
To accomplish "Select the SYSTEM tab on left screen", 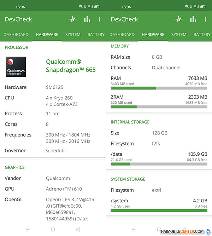I will pyautogui.click(x=73, y=35).
